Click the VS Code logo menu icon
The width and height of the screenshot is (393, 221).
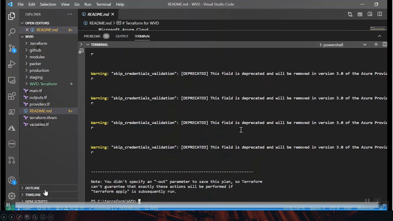(x=10, y=4)
